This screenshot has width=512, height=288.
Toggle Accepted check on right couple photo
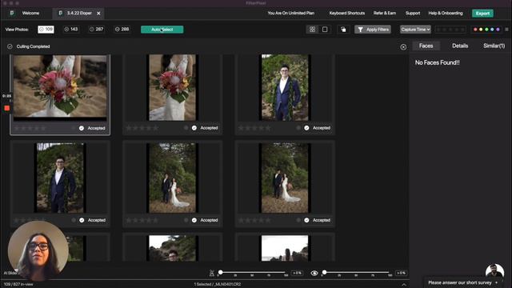tap(306, 220)
